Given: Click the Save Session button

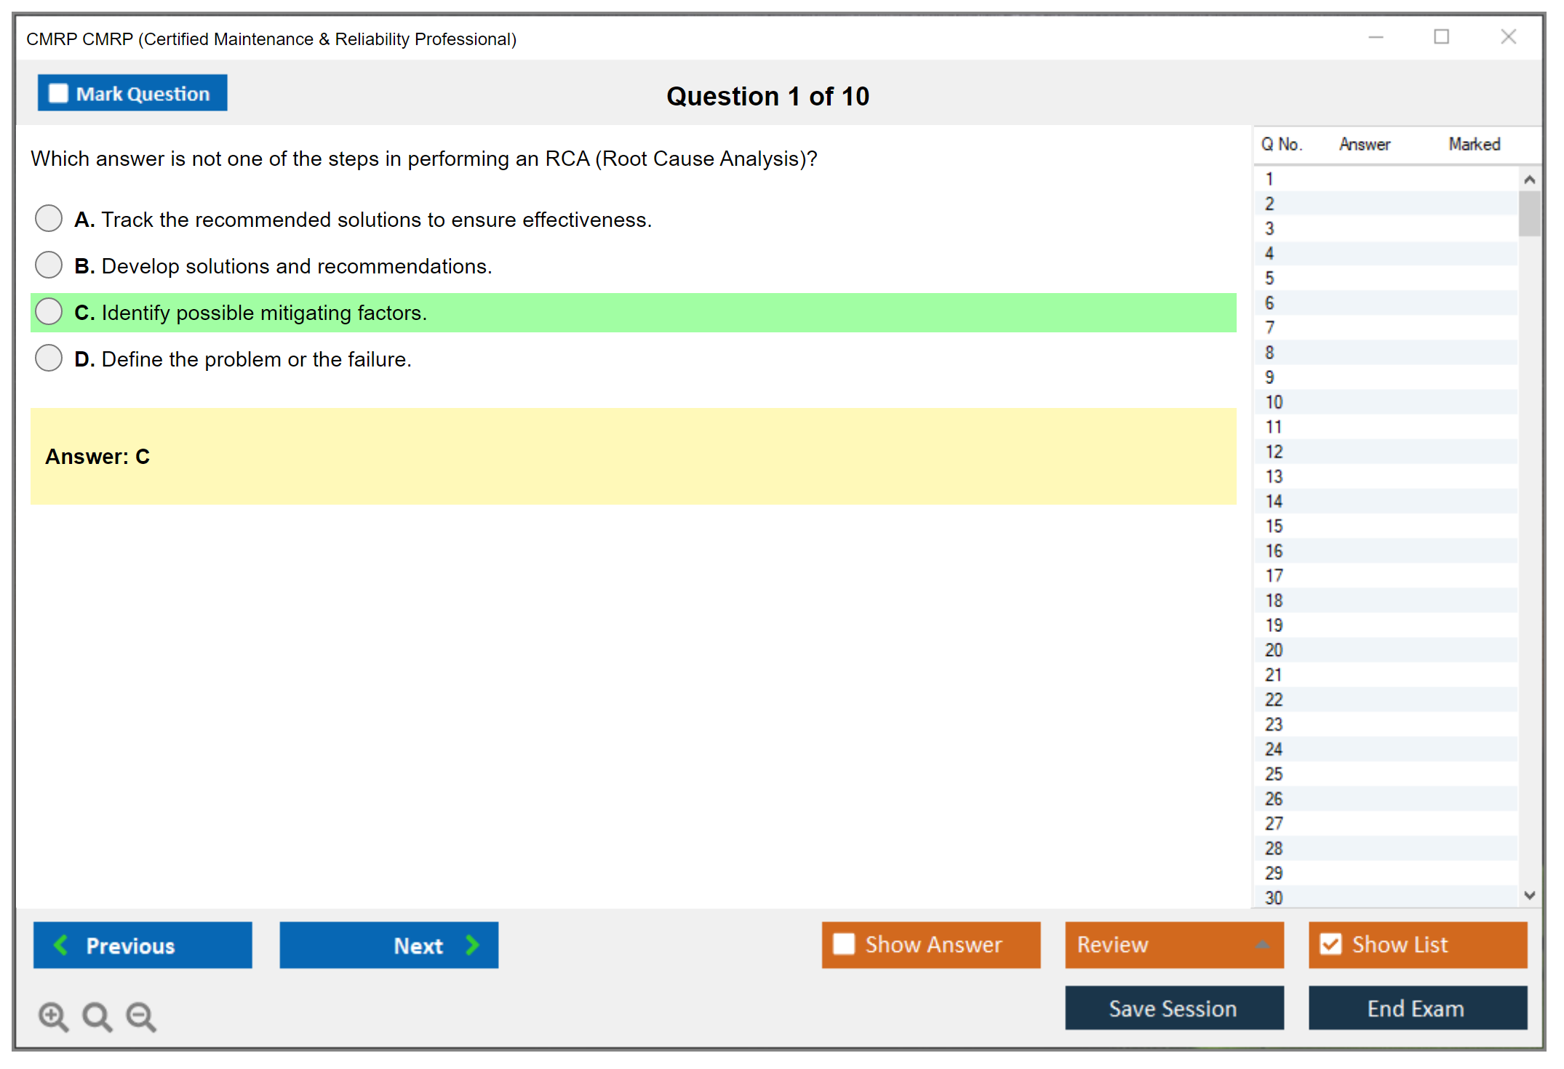Looking at the screenshot, I should (x=1173, y=1008).
